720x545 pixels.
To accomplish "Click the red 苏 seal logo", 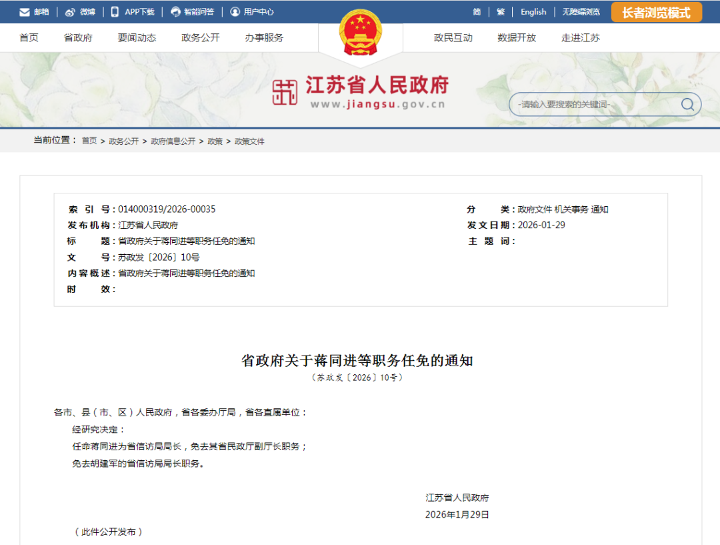I will click(x=285, y=92).
